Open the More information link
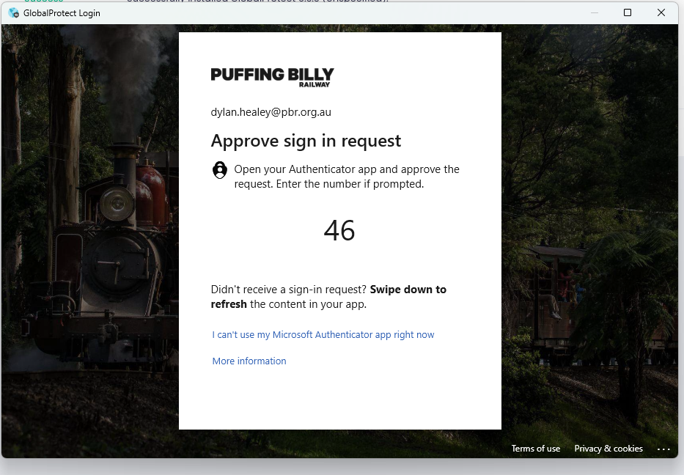684x475 pixels. pos(249,361)
